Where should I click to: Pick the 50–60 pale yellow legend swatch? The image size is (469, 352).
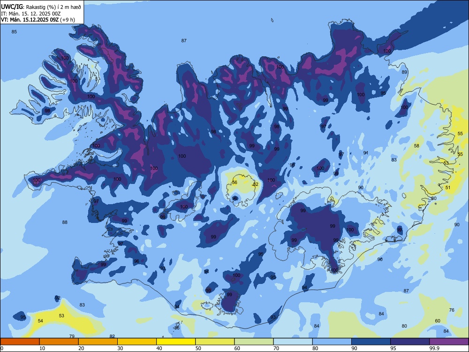[x=215, y=342]
